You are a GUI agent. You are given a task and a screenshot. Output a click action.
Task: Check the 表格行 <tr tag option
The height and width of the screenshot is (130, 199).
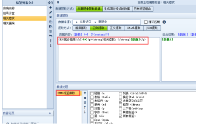click(x=92, y=101)
